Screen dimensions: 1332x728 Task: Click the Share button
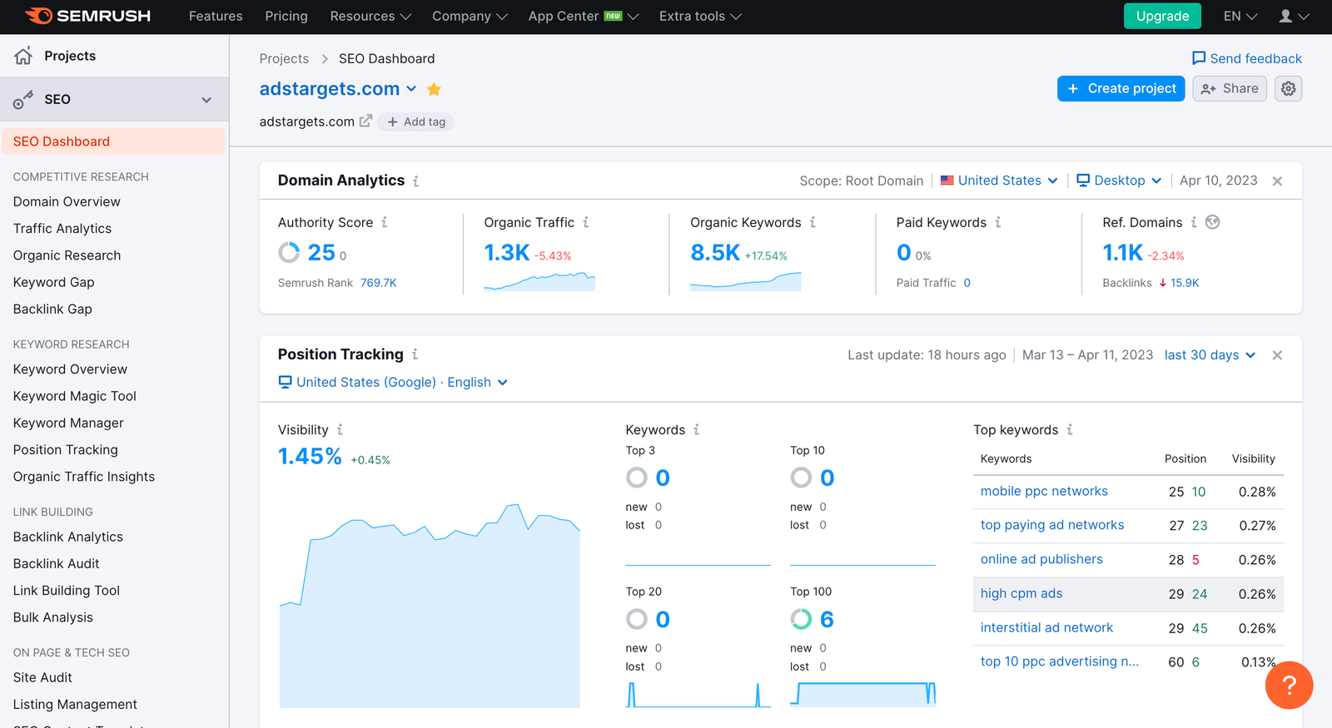point(1230,88)
